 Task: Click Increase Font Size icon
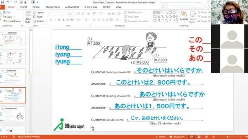pyautogui.click(x=79, y=14)
